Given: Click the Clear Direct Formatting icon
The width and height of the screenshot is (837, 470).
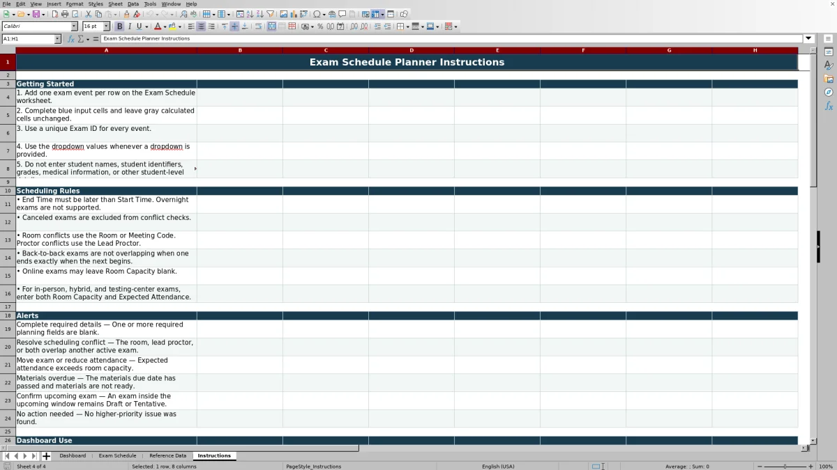Looking at the screenshot, I should point(137,14).
